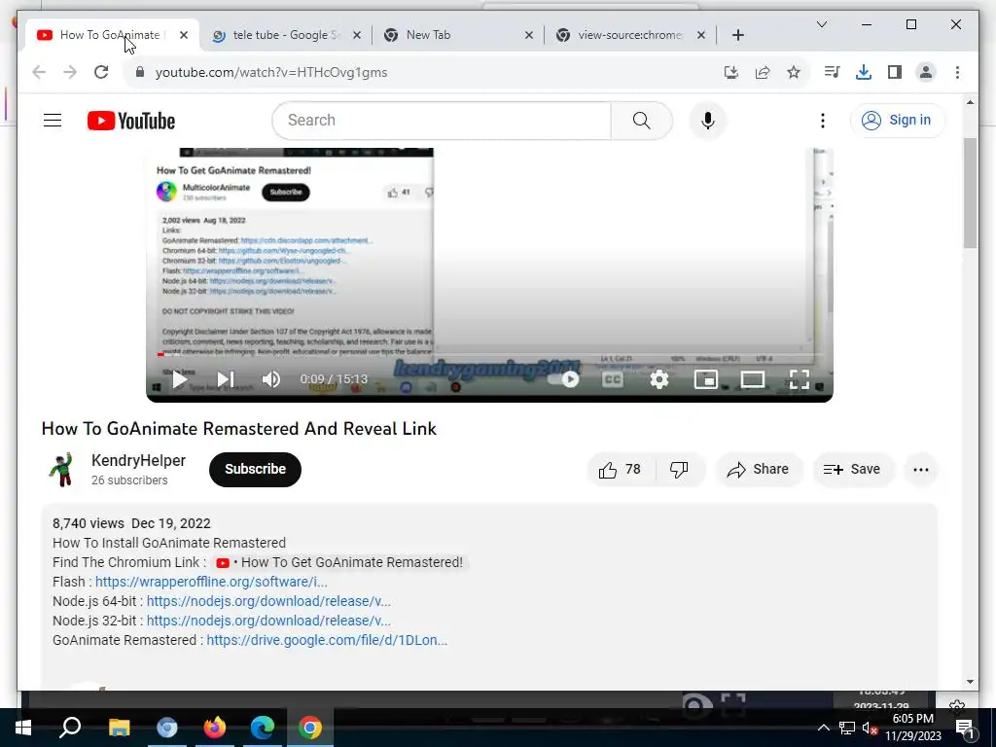Image resolution: width=996 pixels, height=747 pixels.
Task: Sign in to YouTube
Action: coord(898,120)
